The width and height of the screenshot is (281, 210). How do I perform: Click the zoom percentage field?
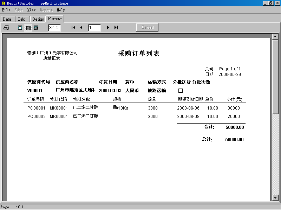[54, 28]
